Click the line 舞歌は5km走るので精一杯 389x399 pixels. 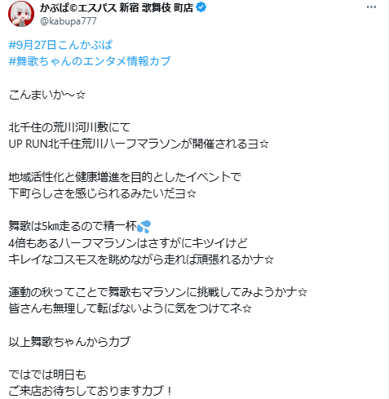click(x=80, y=226)
